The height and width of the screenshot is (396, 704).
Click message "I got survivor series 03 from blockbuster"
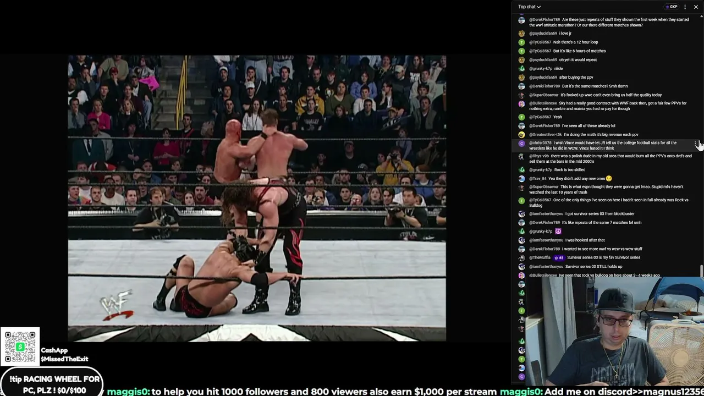(600, 214)
